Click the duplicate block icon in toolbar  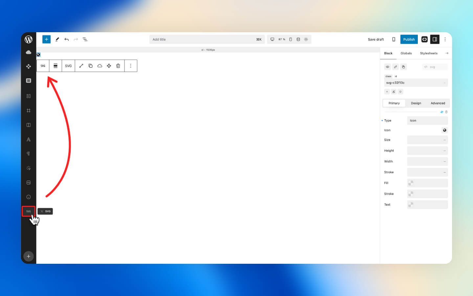(90, 66)
